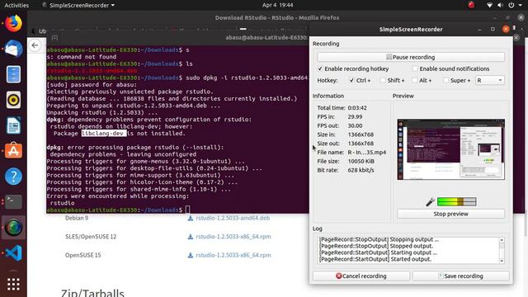Open LibreOffice Writer dock icon
Viewport: 528px width, 297px height.
(x=13, y=125)
